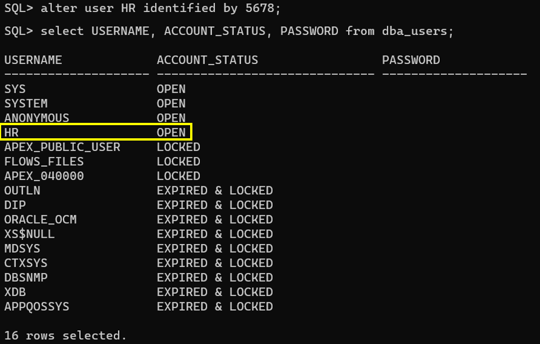This screenshot has width=540, height=344.
Task: Select the ORACLE_OCM row text
Action: click(40, 219)
